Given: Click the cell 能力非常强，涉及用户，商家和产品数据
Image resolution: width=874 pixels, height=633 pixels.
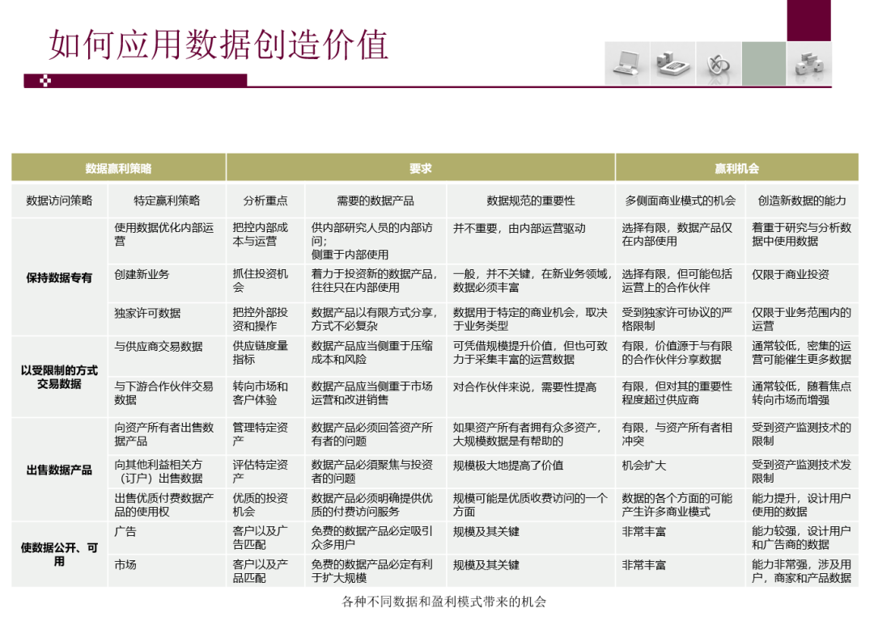Looking at the screenshot, I should pyautogui.click(x=801, y=572).
